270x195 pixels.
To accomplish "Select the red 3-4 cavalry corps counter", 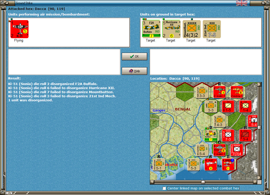I will pyautogui.click(x=245, y=135).
